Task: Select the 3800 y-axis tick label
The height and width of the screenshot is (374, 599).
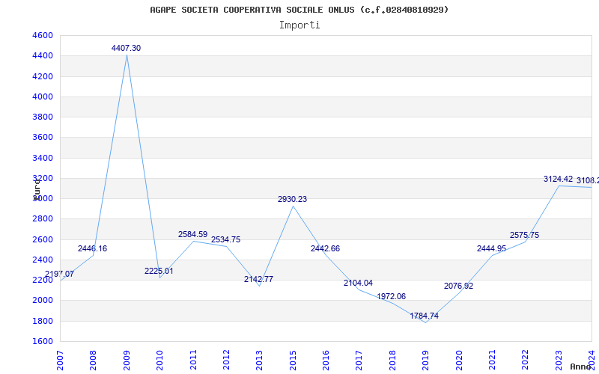Action: (41, 117)
